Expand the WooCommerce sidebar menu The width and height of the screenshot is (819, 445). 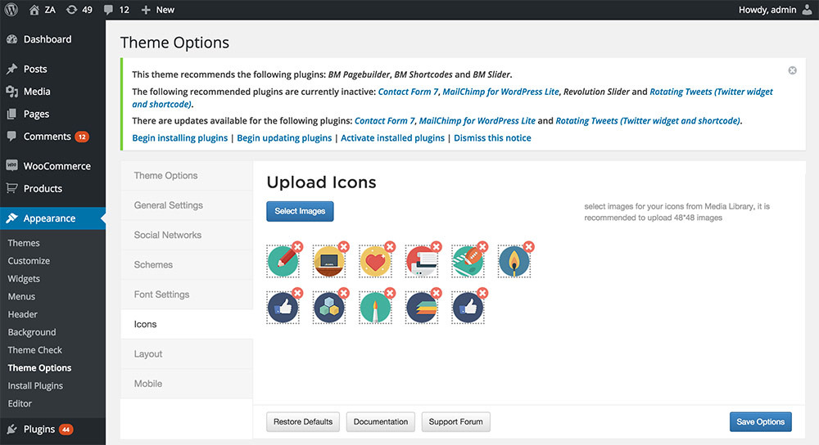coord(57,166)
